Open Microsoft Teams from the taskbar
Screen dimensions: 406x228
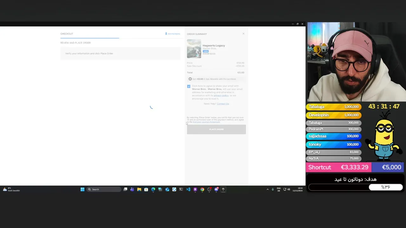[132, 189]
